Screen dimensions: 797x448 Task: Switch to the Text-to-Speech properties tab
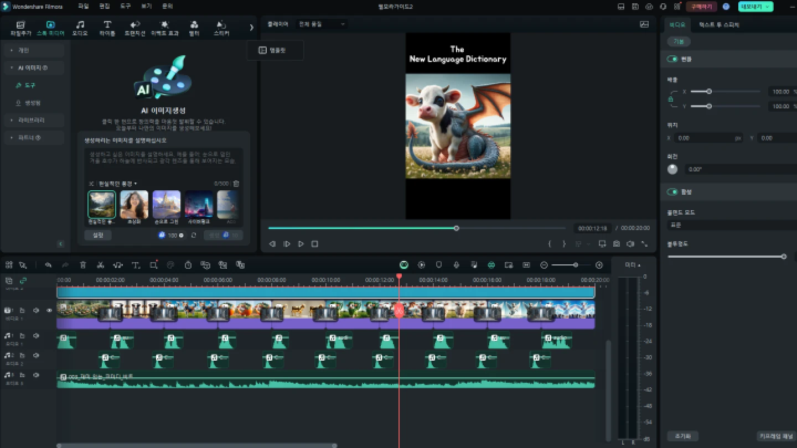pos(719,25)
